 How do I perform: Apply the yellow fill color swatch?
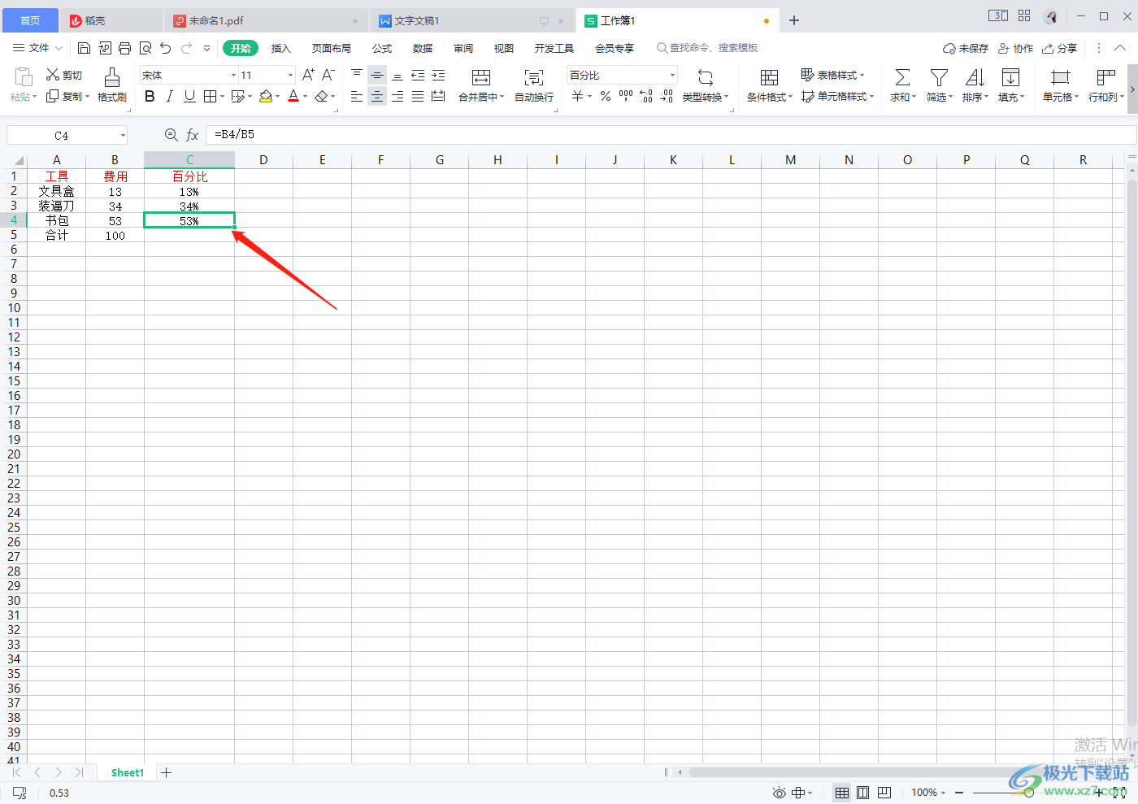point(266,97)
